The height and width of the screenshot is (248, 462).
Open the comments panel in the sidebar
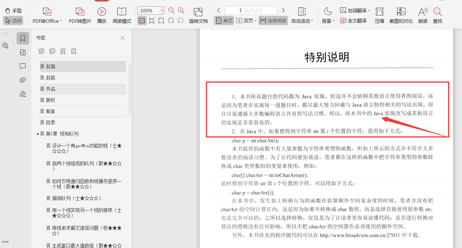coord(23,66)
